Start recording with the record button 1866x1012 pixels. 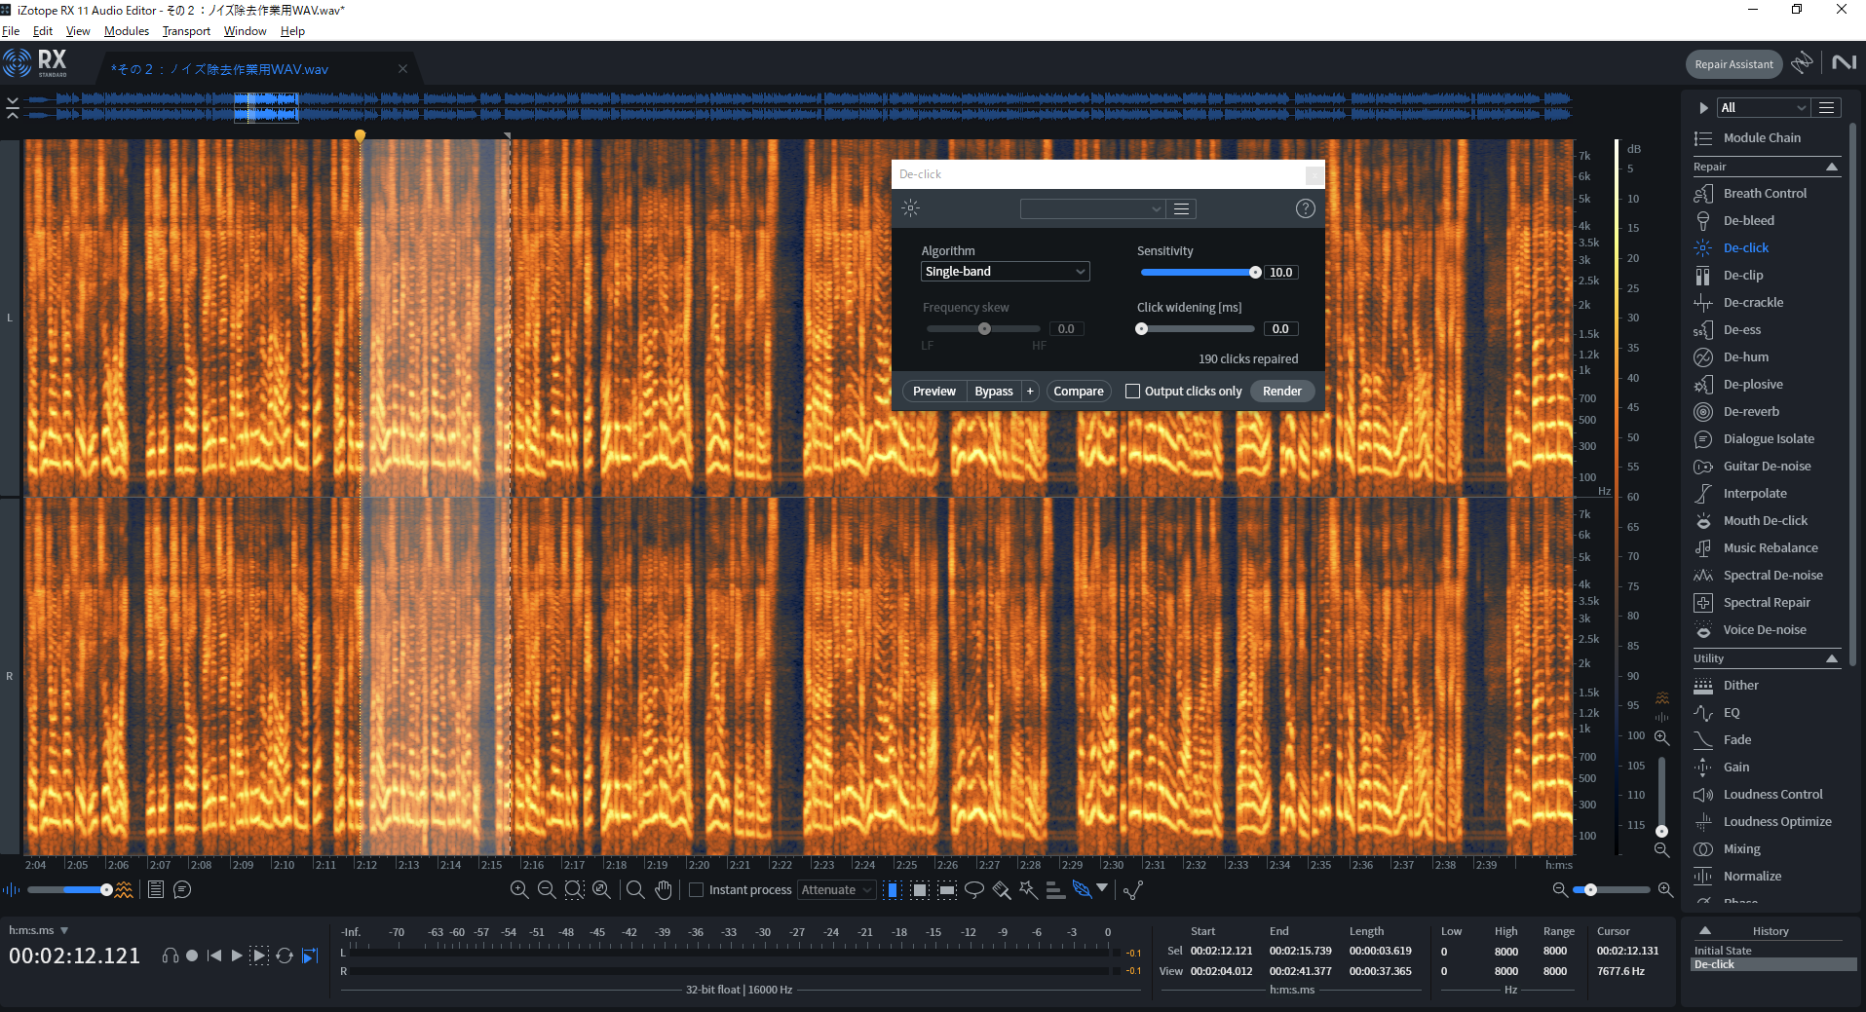192,956
